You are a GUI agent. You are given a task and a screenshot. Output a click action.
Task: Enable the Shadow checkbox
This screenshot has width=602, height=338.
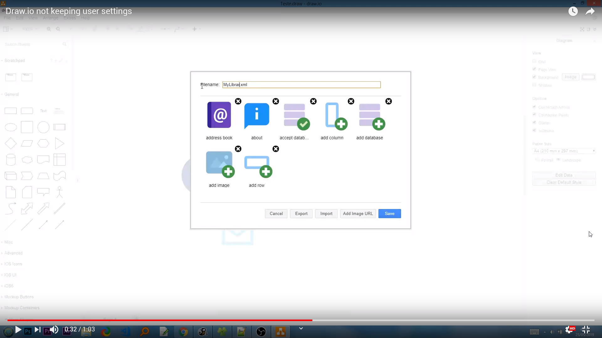(534, 85)
